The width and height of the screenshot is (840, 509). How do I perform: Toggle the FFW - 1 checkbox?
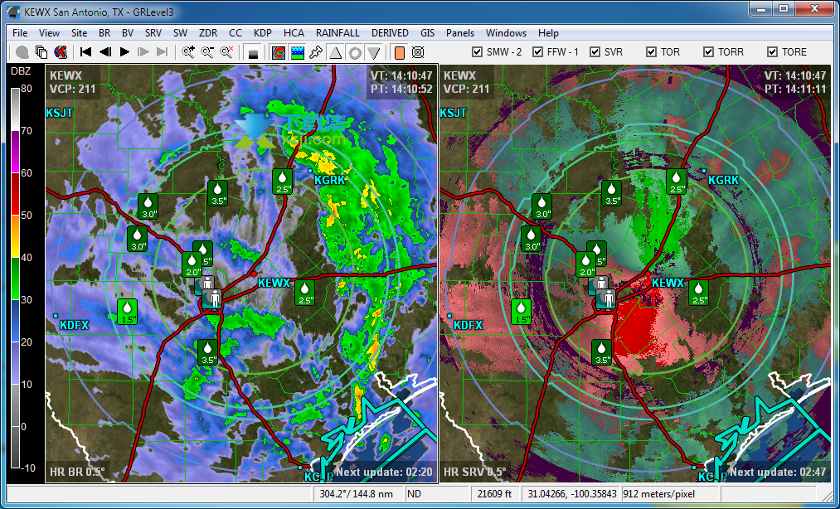point(538,52)
